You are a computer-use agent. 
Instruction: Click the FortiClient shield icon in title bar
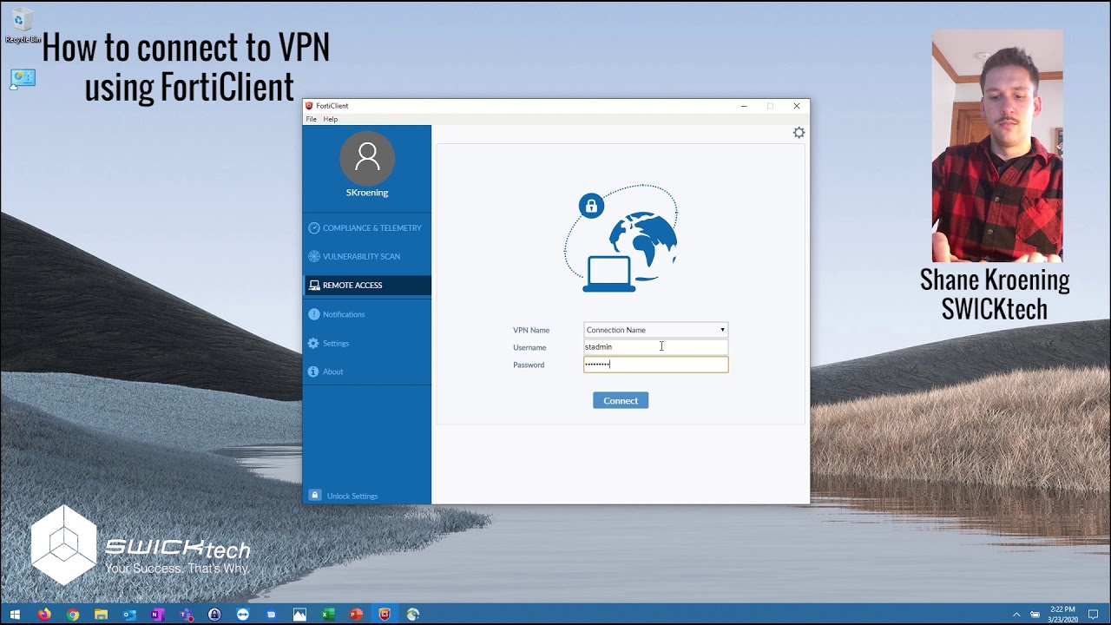309,106
